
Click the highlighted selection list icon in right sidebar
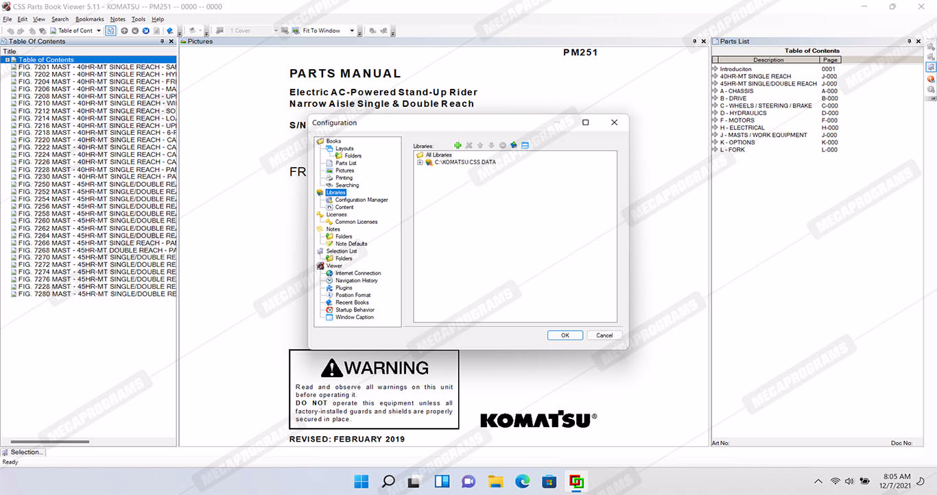[x=931, y=68]
